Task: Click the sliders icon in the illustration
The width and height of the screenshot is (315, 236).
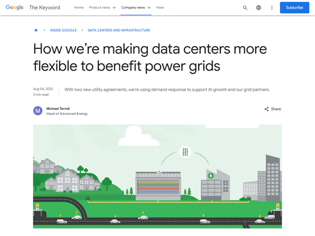Action: pos(185,152)
